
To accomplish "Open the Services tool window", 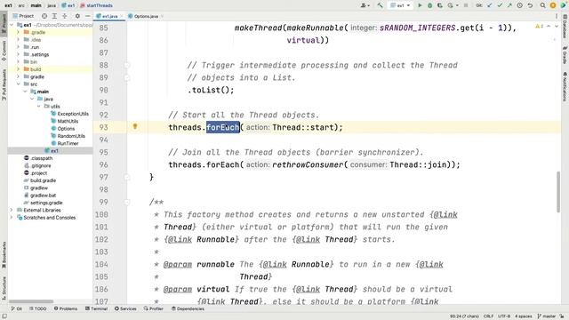I will click(125, 308).
